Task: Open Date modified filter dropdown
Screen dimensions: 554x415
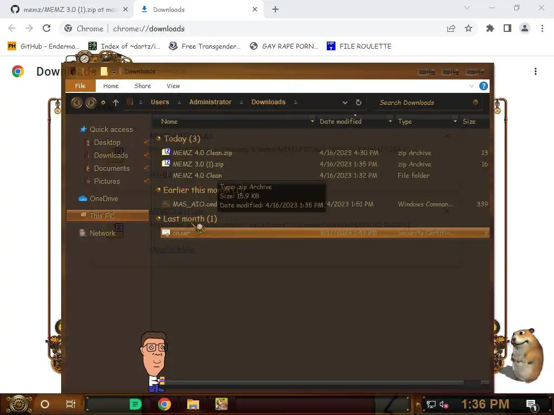Action: pyautogui.click(x=390, y=122)
